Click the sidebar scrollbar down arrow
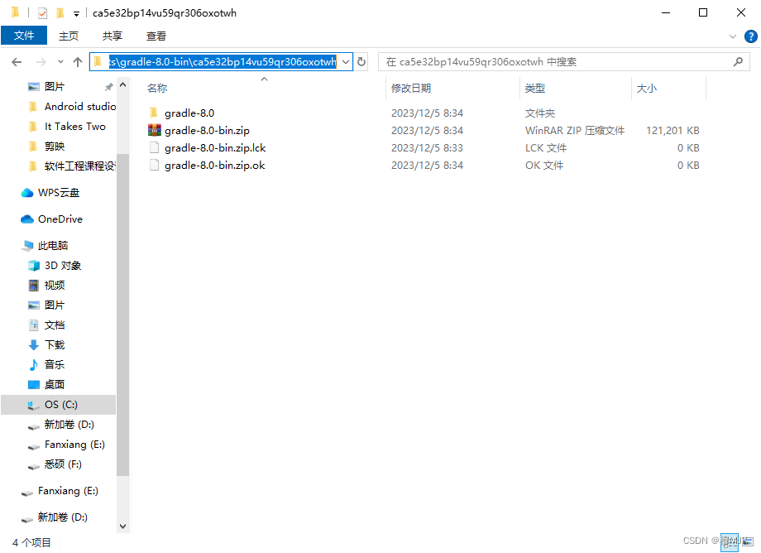This screenshot has height=553, width=761. [122, 525]
